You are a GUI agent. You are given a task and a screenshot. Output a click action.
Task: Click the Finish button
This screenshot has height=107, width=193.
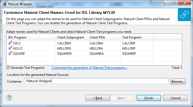tap(149, 98)
